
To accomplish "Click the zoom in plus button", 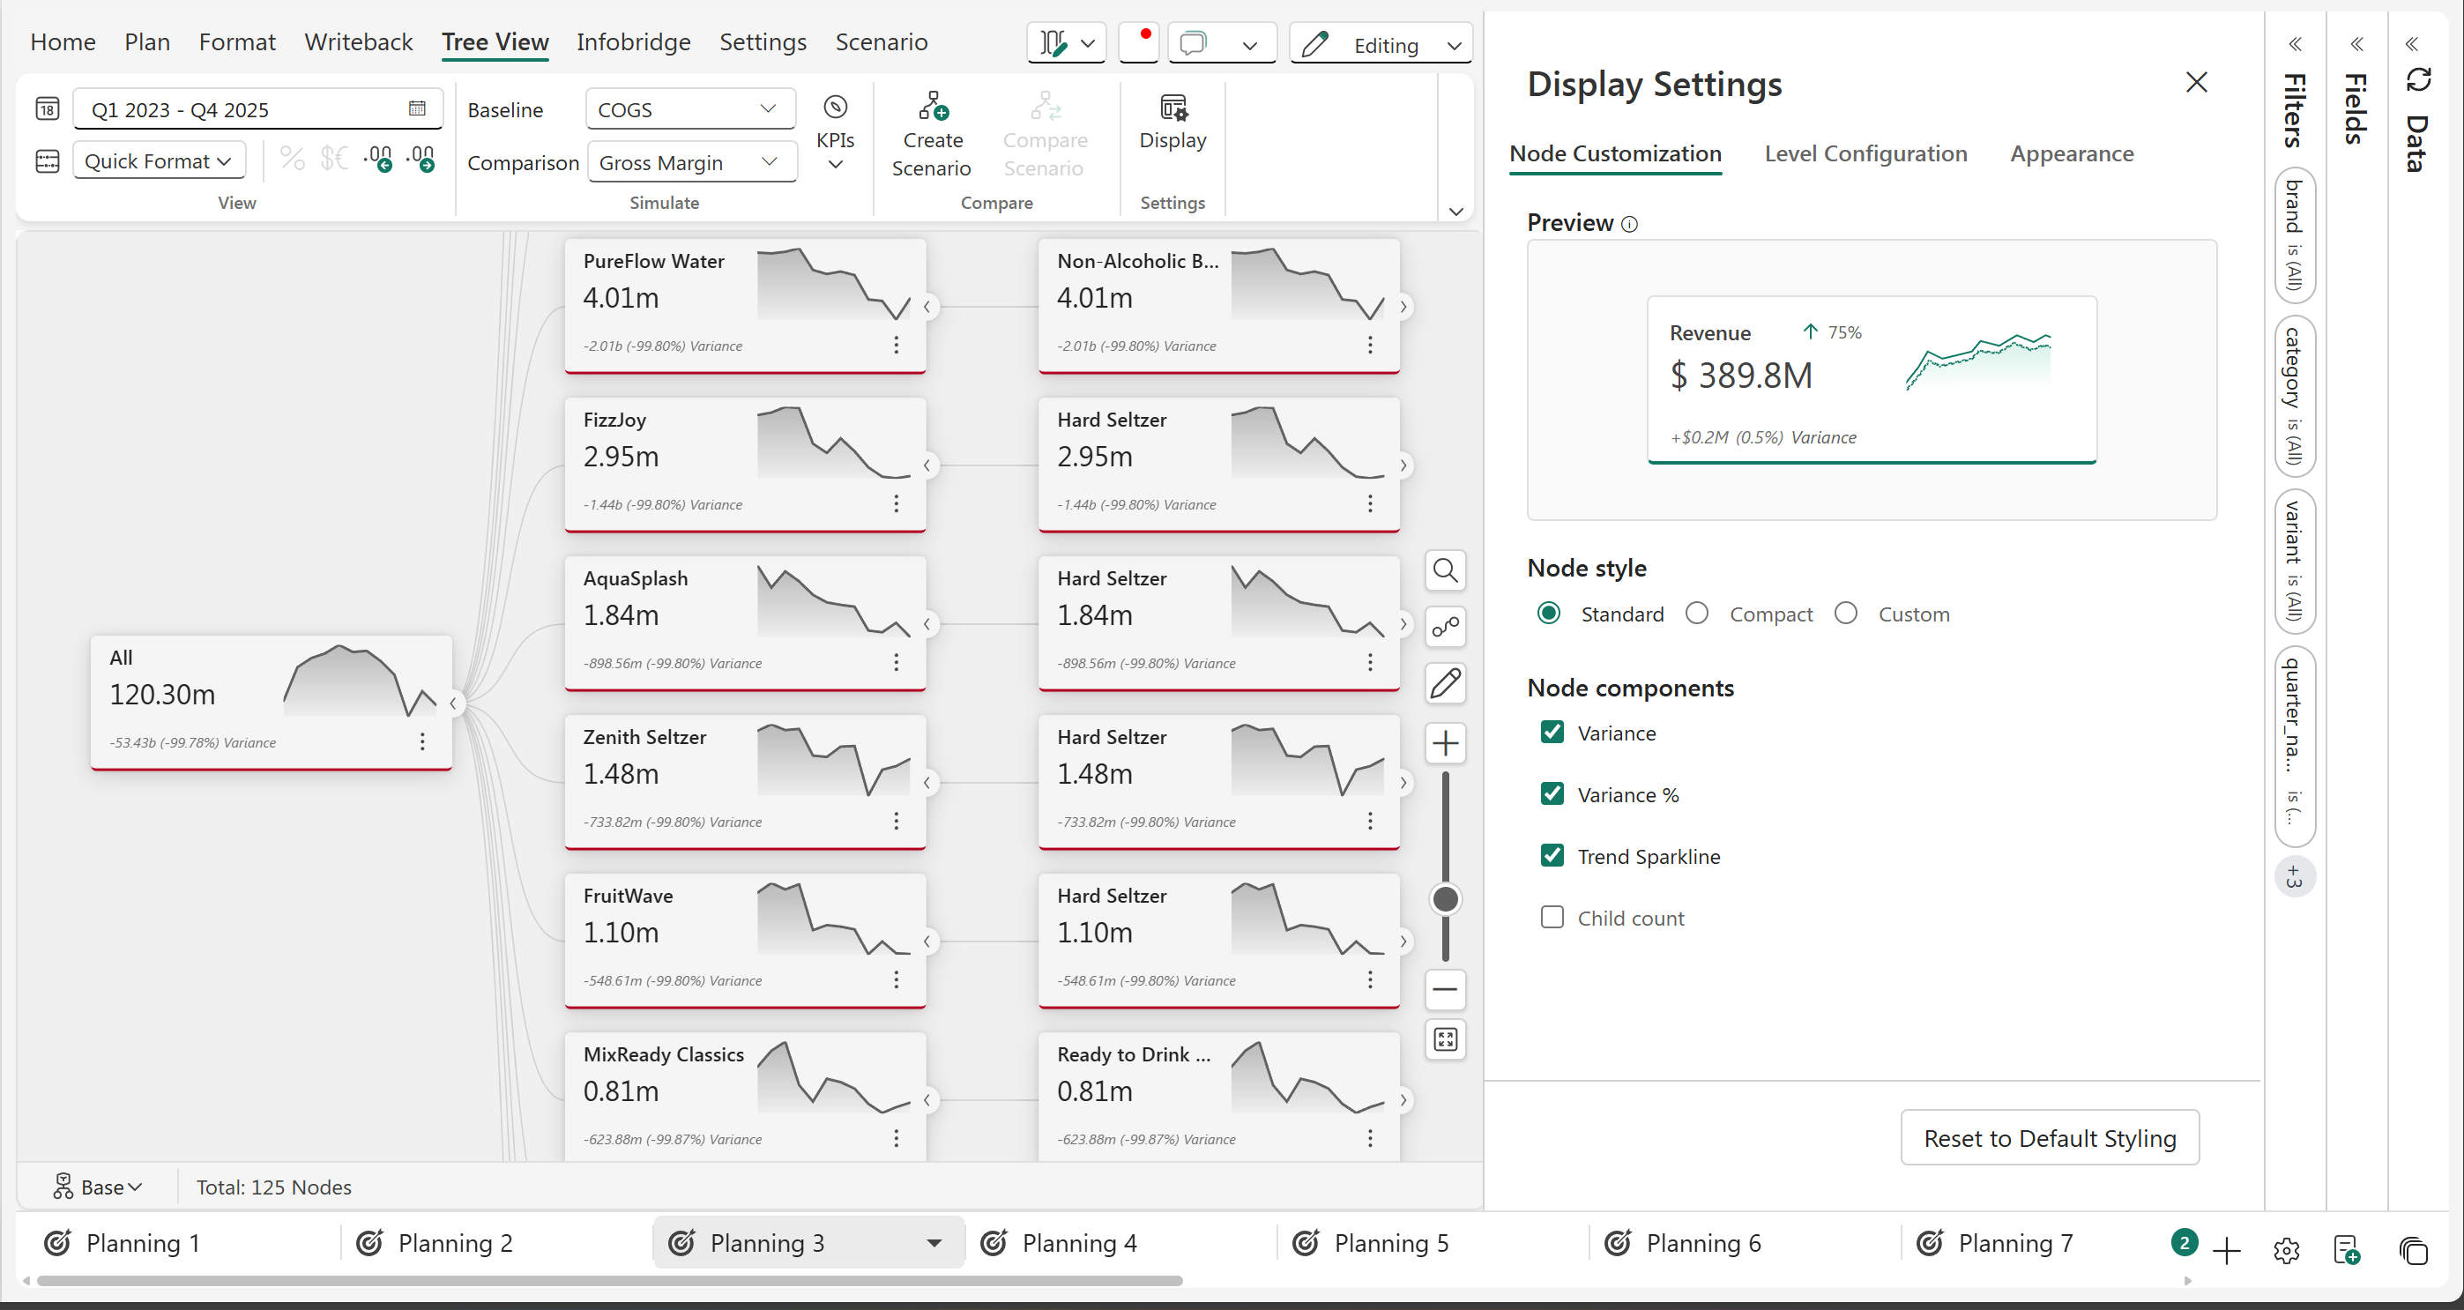I will [x=1444, y=743].
